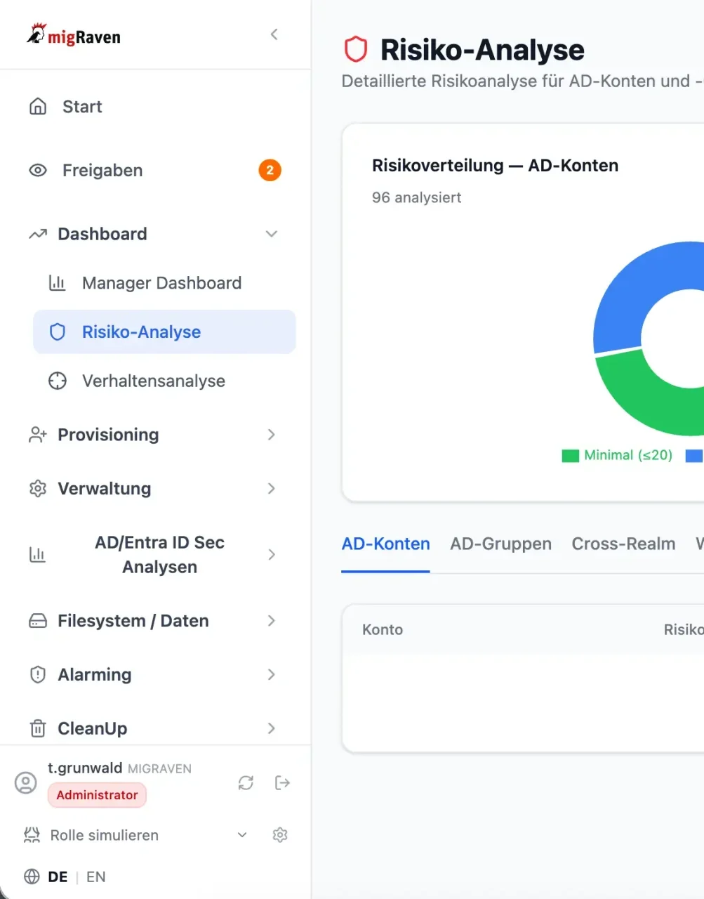Click the refresh icon beside the user name
The image size is (704, 899).
tap(246, 782)
